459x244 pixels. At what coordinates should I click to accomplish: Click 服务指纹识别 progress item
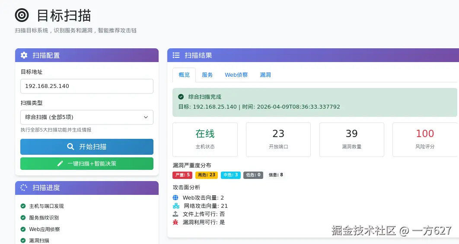click(44, 217)
